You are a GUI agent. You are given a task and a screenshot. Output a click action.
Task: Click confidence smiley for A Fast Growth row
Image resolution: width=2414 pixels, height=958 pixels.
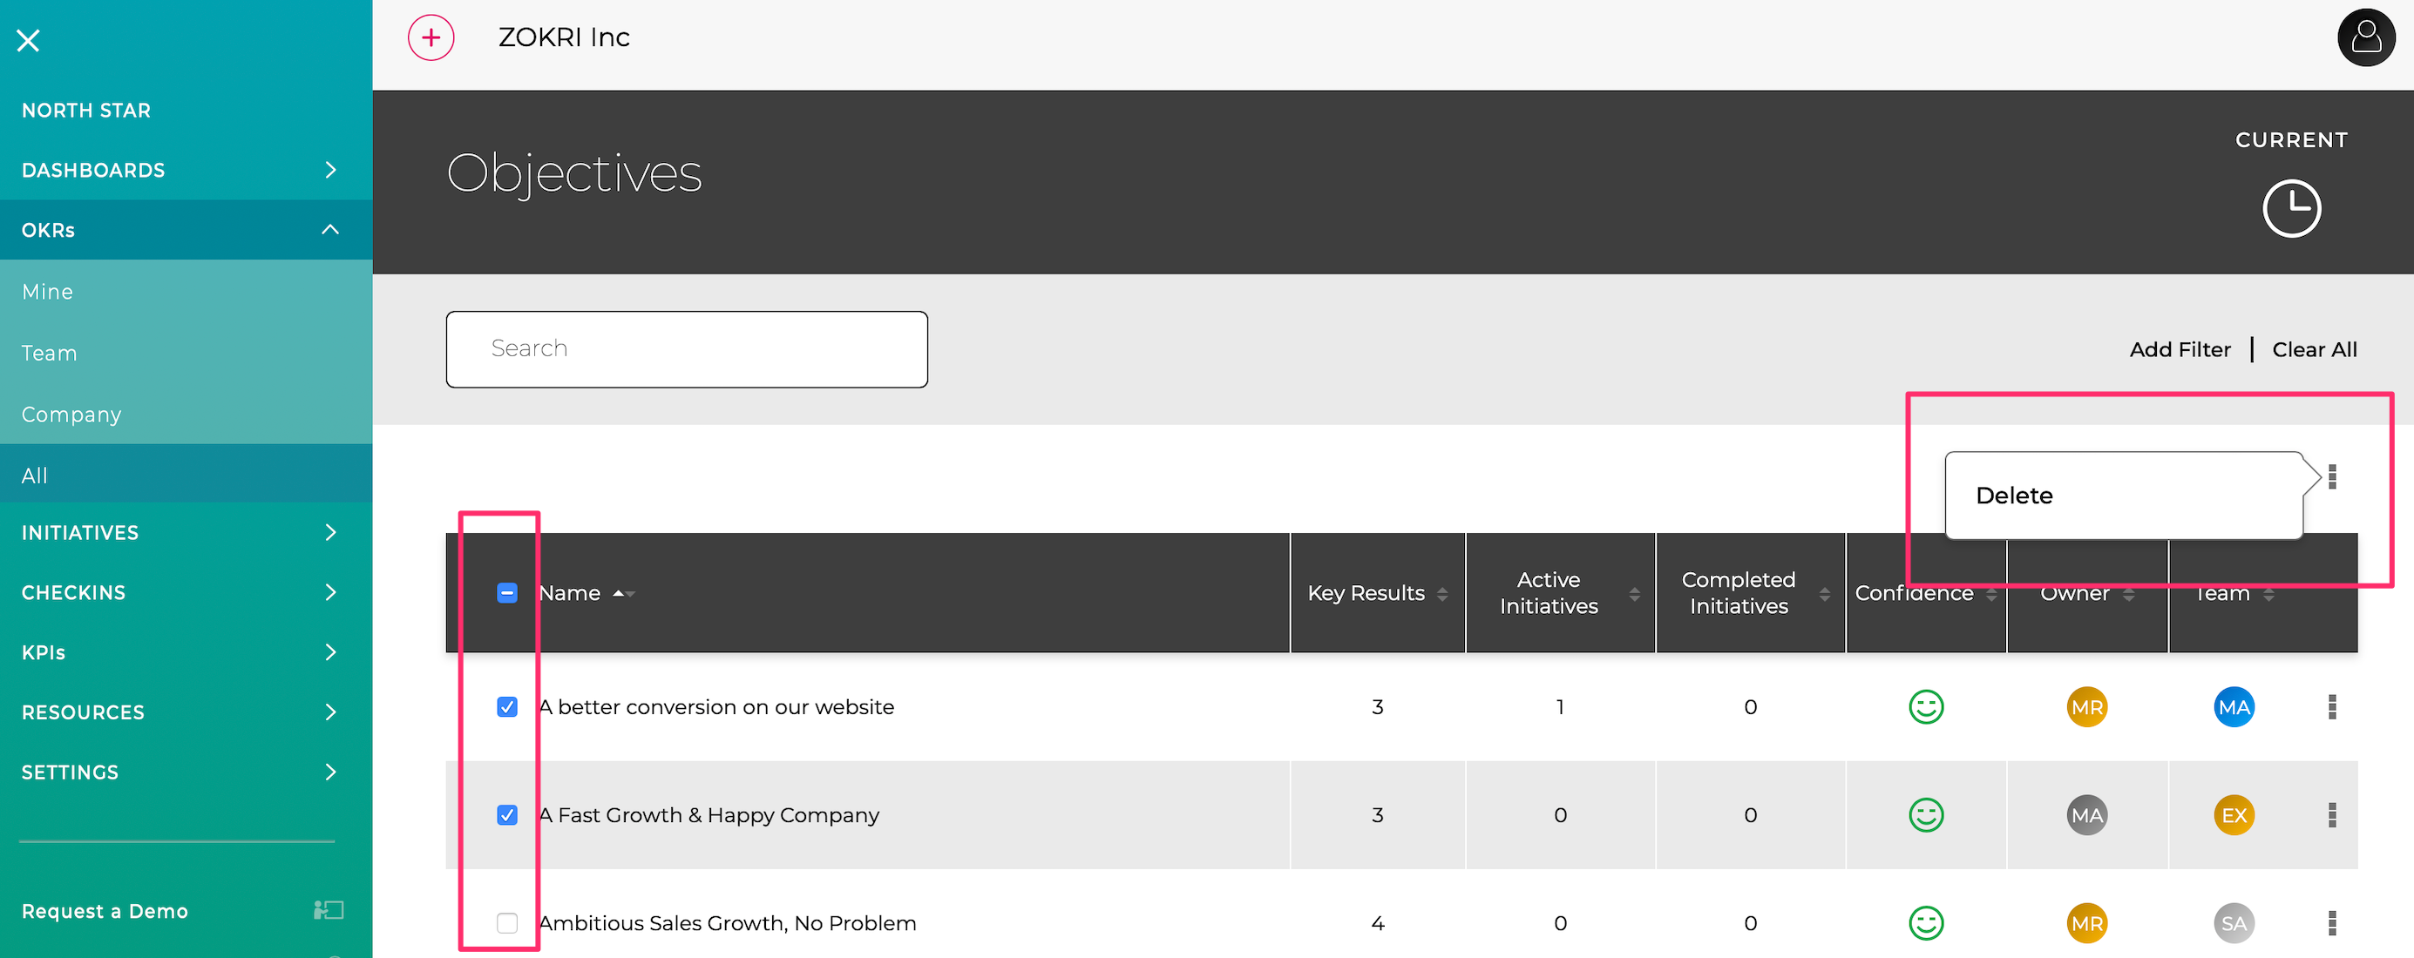click(1927, 814)
